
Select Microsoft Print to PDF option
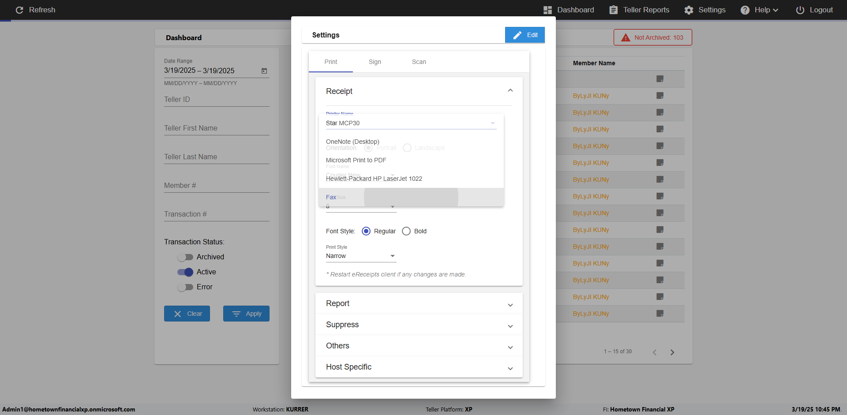point(411,160)
